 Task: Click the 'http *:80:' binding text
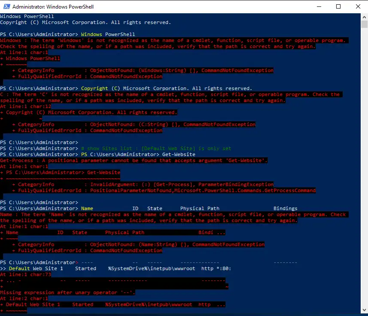pos(216,268)
